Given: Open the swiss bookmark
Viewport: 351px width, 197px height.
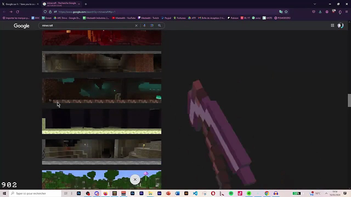Looking at the screenshot, I should 256,18.
